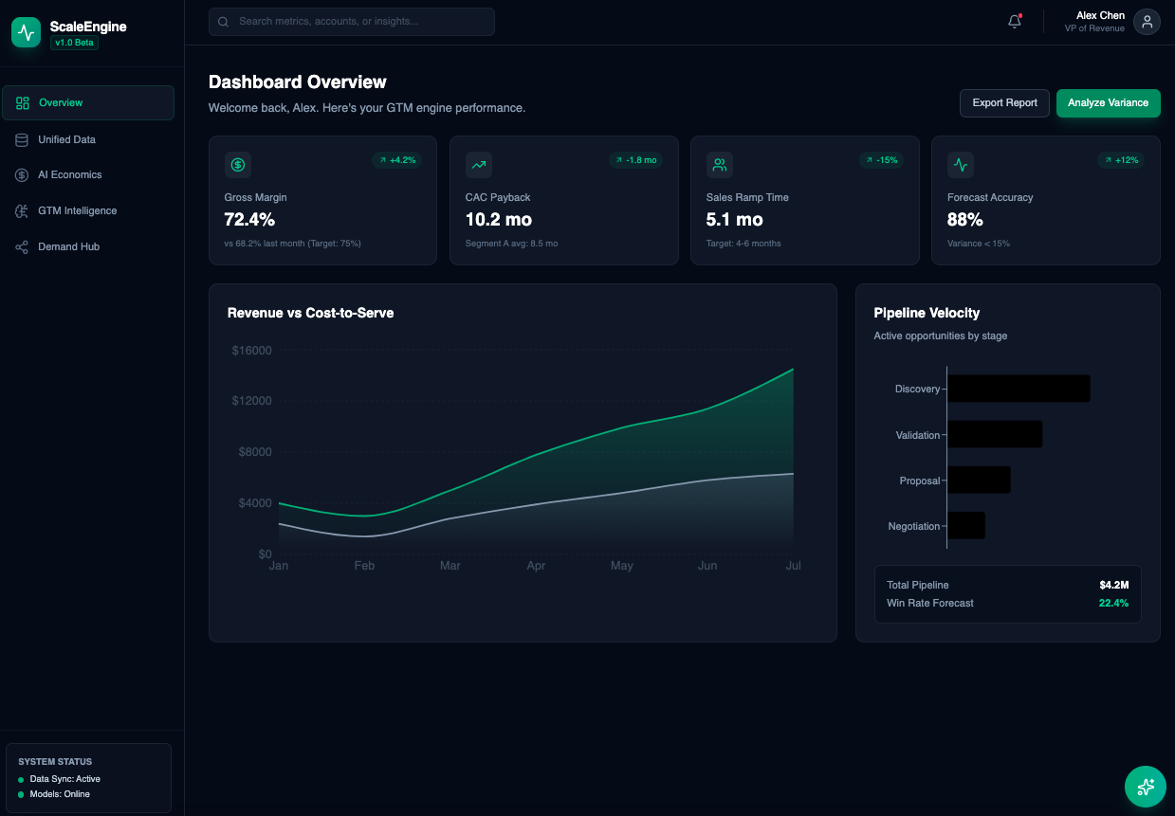Click the Discovery bar in Pipeline Velocity

[x=1019, y=388]
